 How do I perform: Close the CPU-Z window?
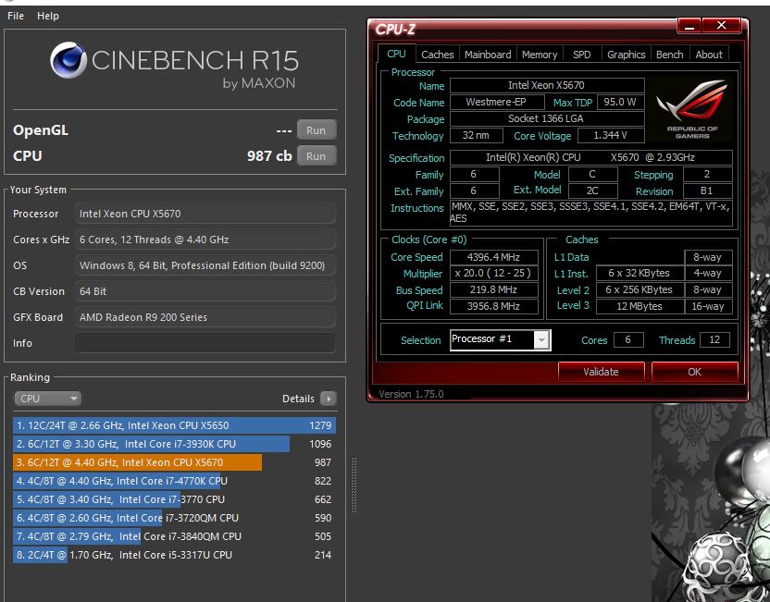721,26
